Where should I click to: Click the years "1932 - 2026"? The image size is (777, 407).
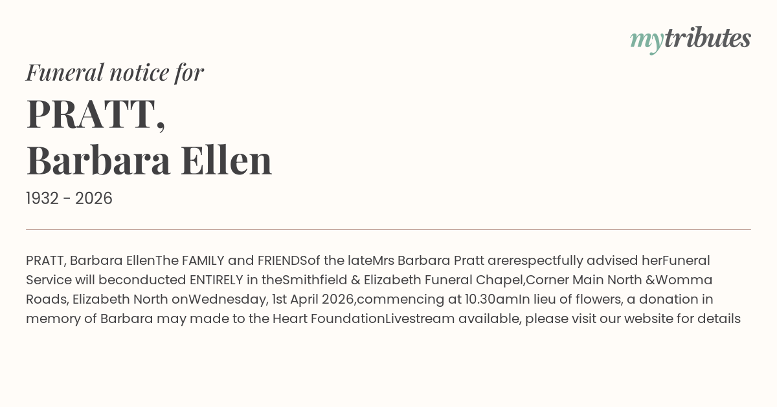coord(69,199)
